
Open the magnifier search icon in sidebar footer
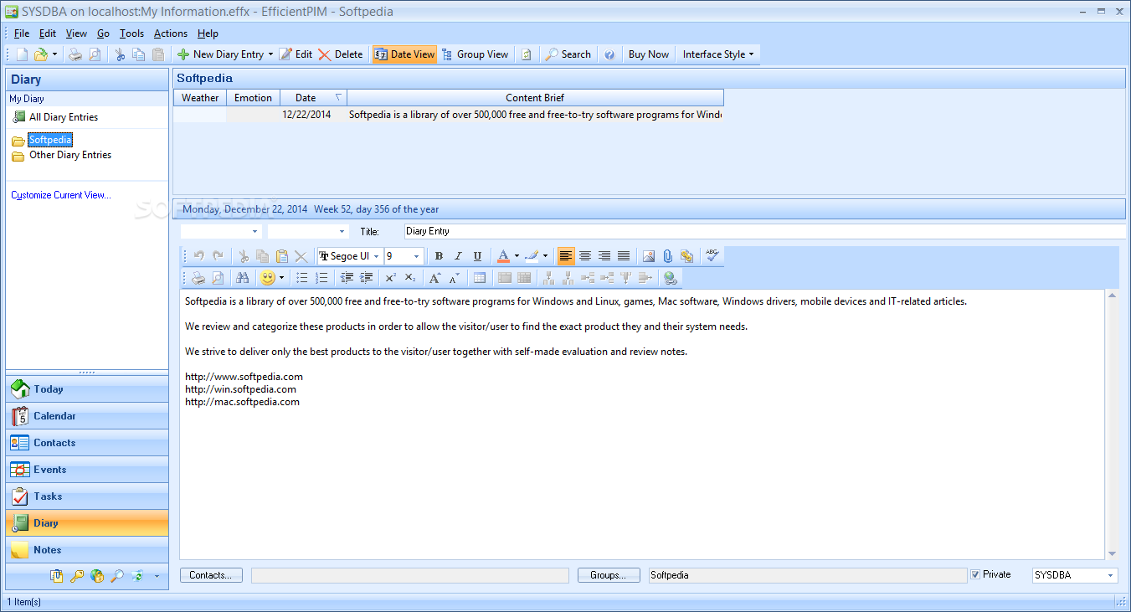point(117,576)
